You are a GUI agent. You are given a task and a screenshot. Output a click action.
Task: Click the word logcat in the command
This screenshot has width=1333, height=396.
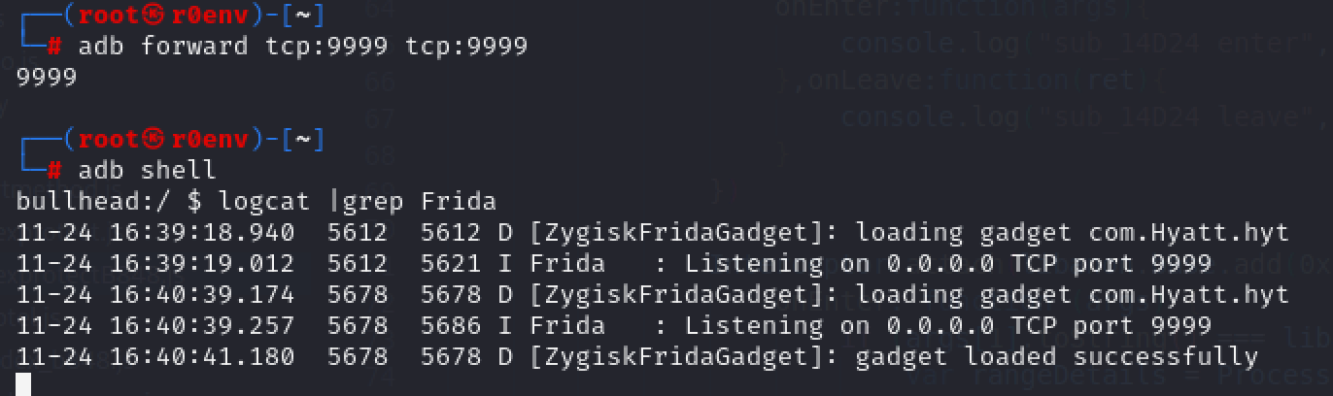(x=263, y=202)
